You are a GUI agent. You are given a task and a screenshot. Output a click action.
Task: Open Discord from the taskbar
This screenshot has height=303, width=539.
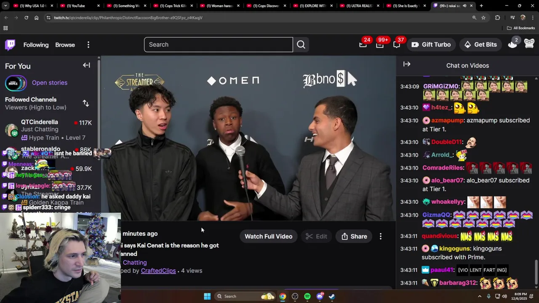(x=320, y=296)
